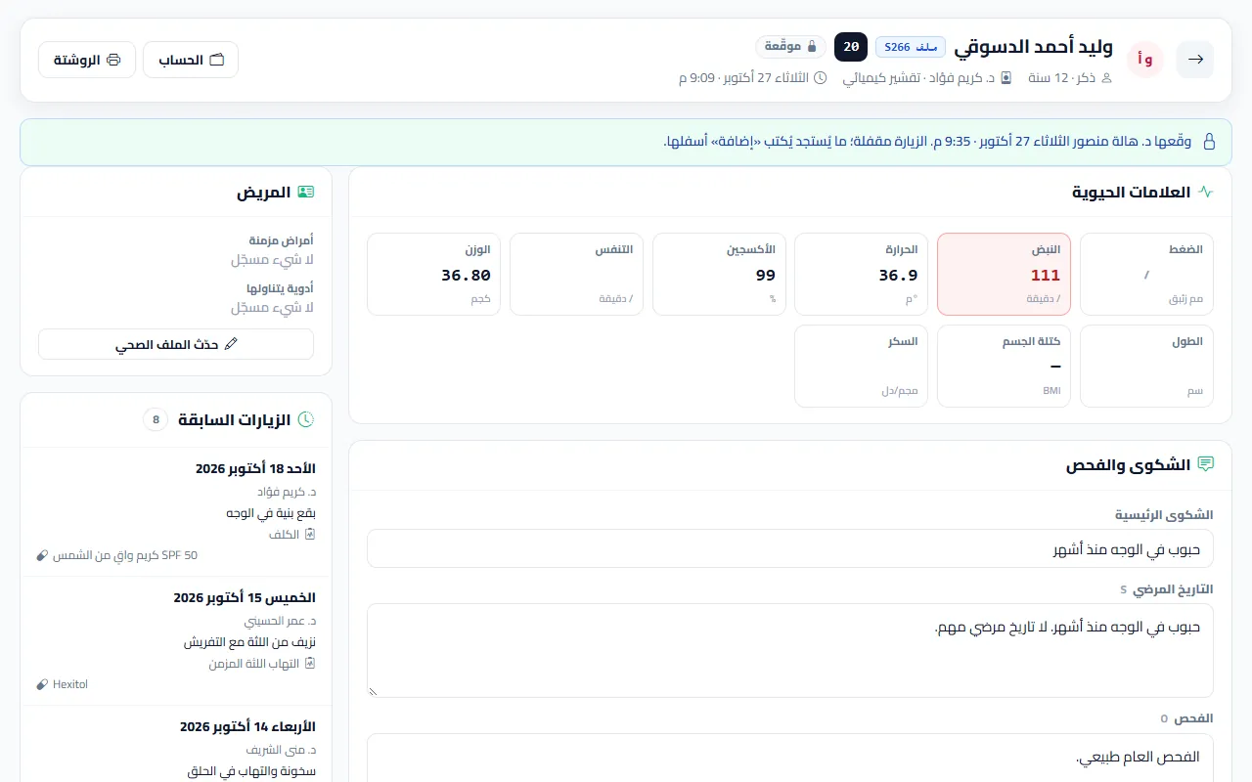Click the lock icon in the signed banner
1252x782 pixels.
click(1209, 142)
